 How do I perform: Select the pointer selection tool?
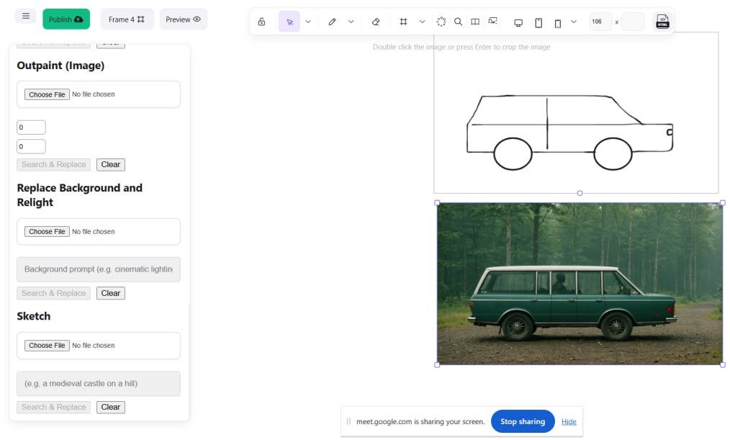tap(289, 22)
